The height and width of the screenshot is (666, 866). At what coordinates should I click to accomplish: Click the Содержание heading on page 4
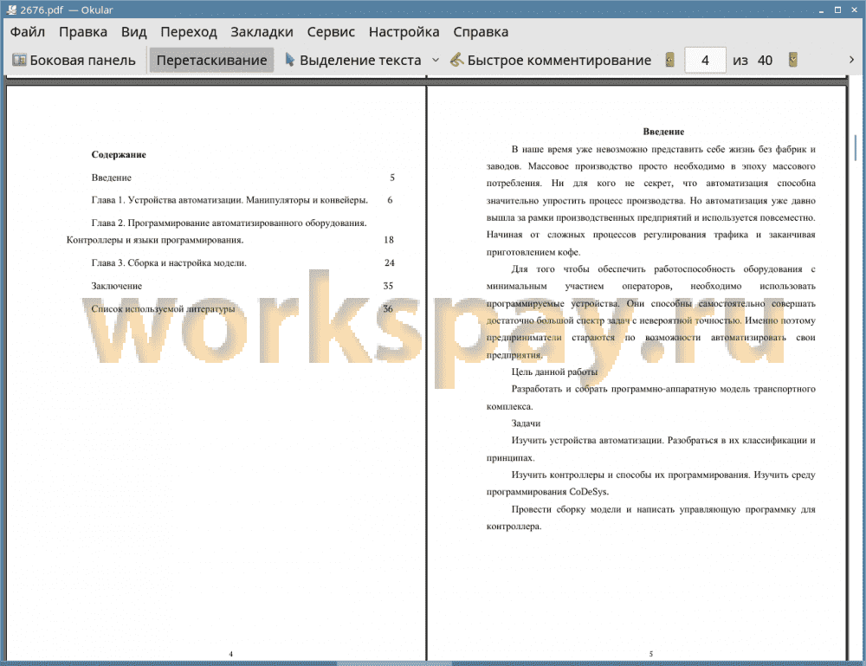[119, 155]
